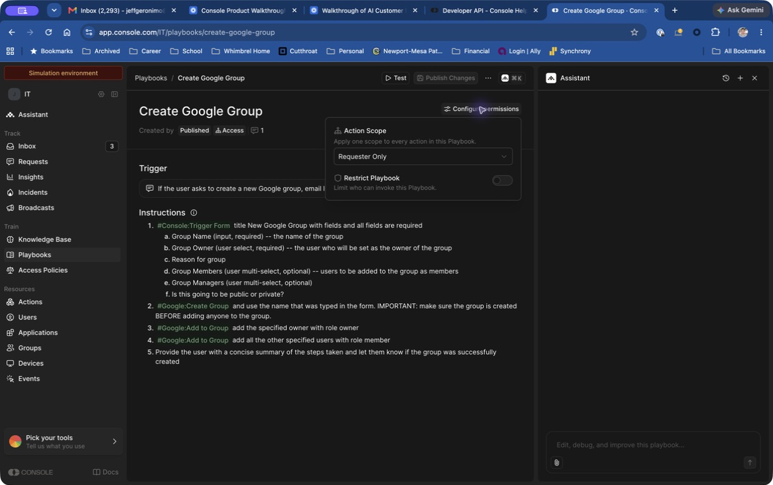Open the Career bookmarks folder
773x485 pixels.
(145, 51)
